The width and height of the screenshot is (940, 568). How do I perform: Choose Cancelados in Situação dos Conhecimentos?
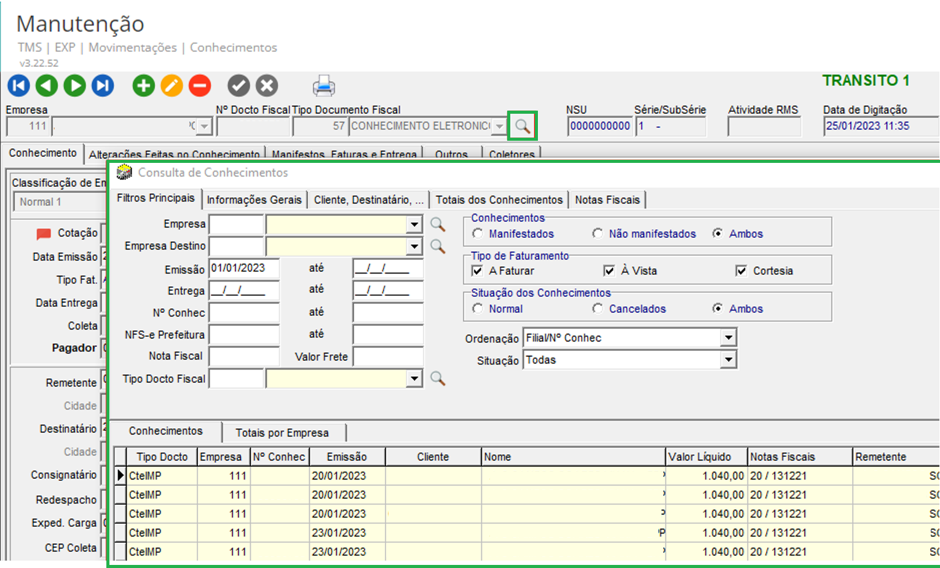coord(598,309)
